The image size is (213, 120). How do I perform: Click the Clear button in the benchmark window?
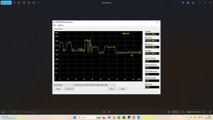tap(122, 89)
